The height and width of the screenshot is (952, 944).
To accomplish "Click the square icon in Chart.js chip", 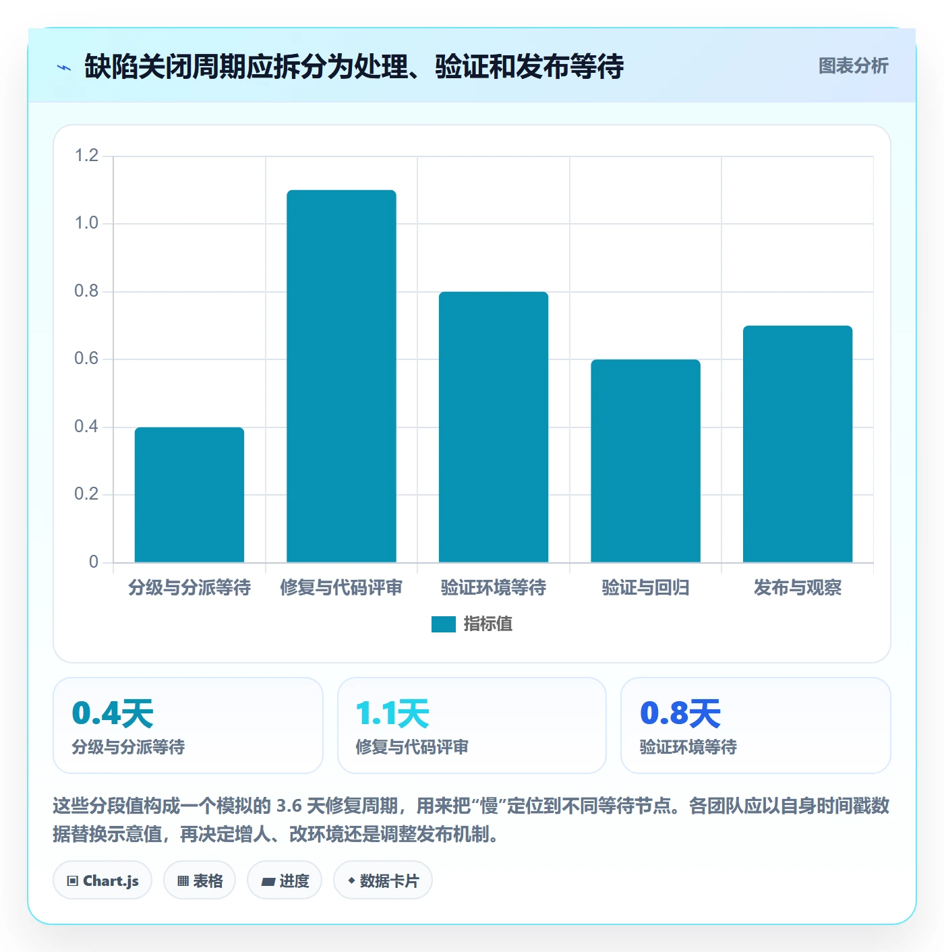I will click(73, 881).
